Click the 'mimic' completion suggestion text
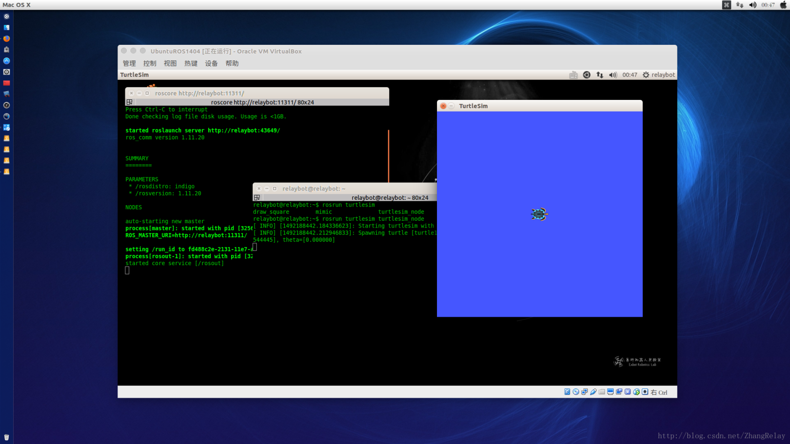The height and width of the screenshot is (444, 790). pos(323,212)
